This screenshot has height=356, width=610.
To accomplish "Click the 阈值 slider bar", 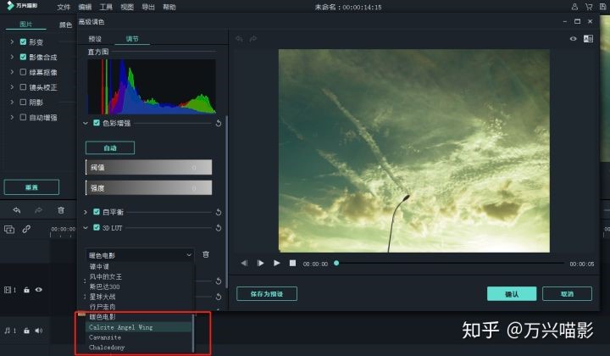I will [x=148, y=167].
